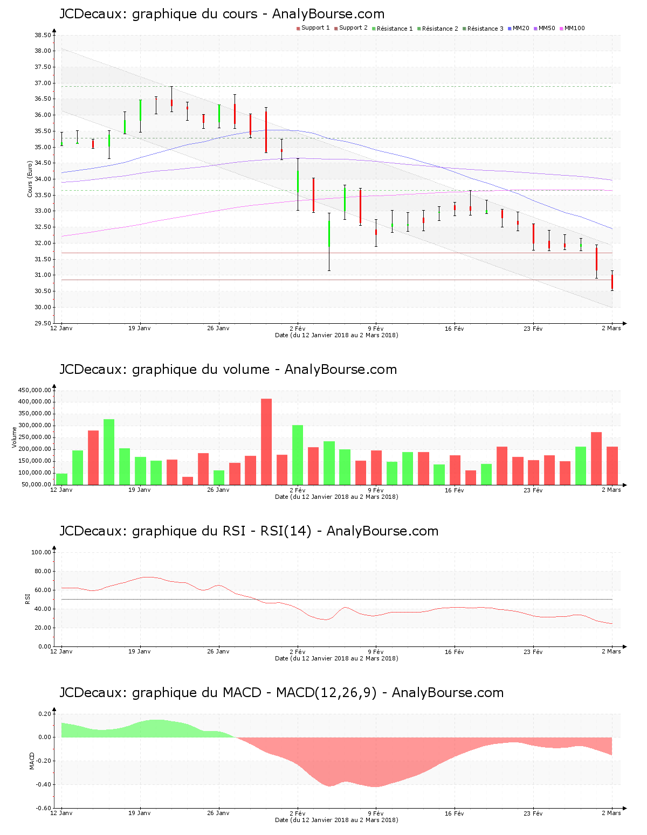647x835 pixels.
Task: Click the '-0.40' MACD axis value
Action: pos(44,784)
